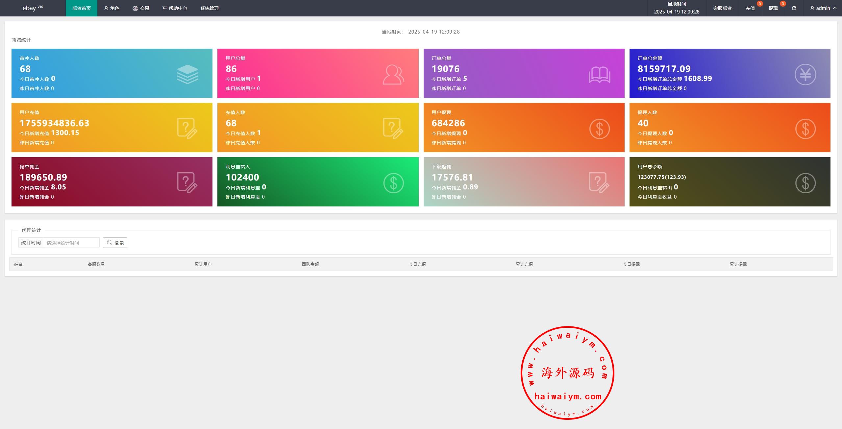This screenshot has height=429, width=842.
Task: Click the 充值 notification badge link
Action: tap(750, 8)
